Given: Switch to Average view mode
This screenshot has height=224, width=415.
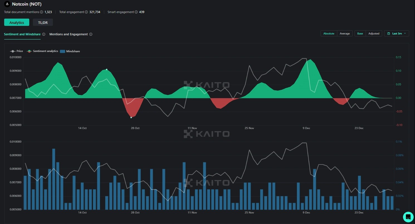Looking at the screenshot, I should tap(345, 33).
